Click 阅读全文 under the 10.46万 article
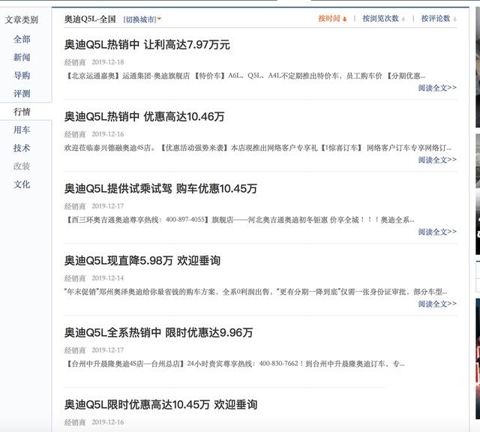The image size is (480, 432). (437, 160)
